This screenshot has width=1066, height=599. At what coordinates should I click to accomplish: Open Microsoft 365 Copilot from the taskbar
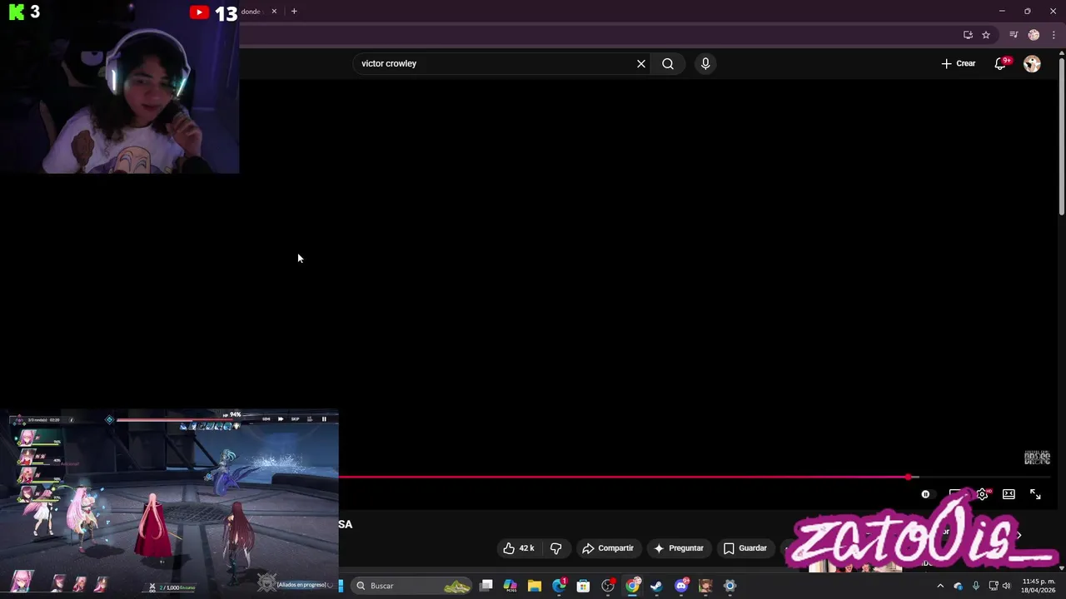511,586
